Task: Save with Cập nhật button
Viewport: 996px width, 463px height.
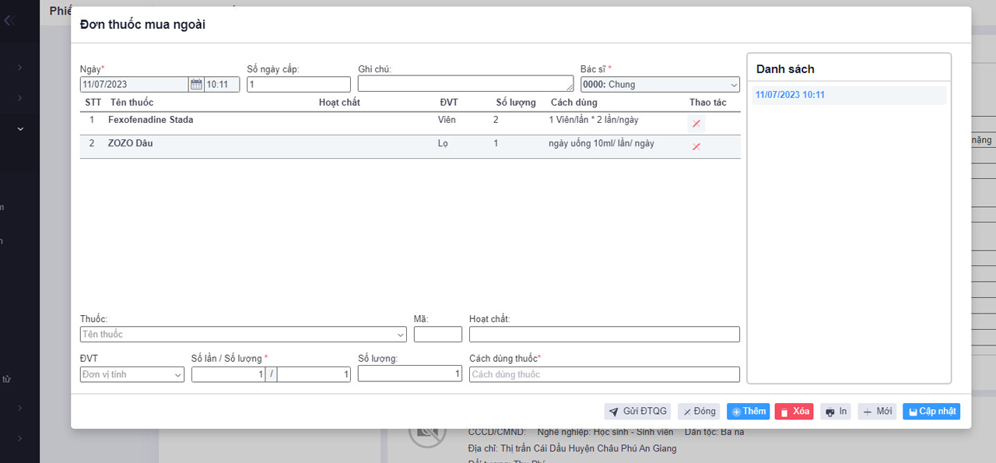Action: 931,412
